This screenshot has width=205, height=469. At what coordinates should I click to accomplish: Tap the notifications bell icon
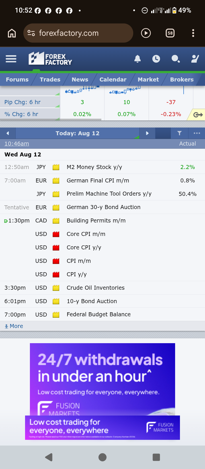138,59
